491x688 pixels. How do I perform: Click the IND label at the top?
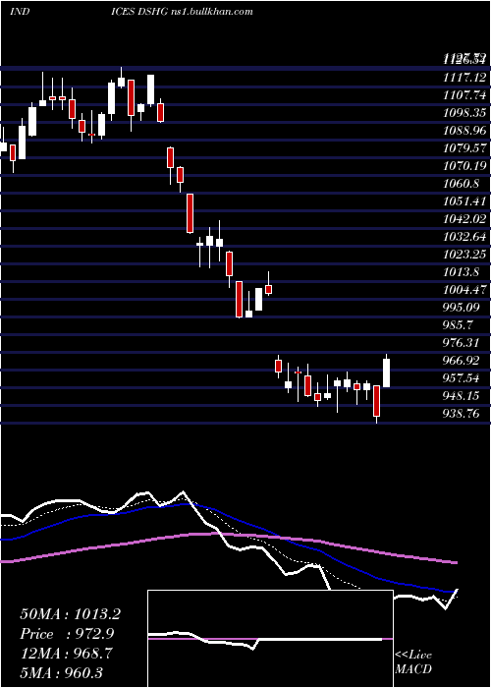tap(20, 12)
